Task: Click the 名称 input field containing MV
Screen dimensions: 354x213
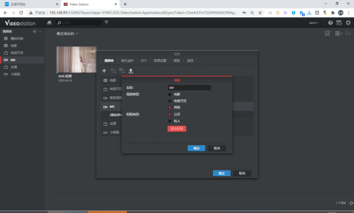Action: click(189, 88)
